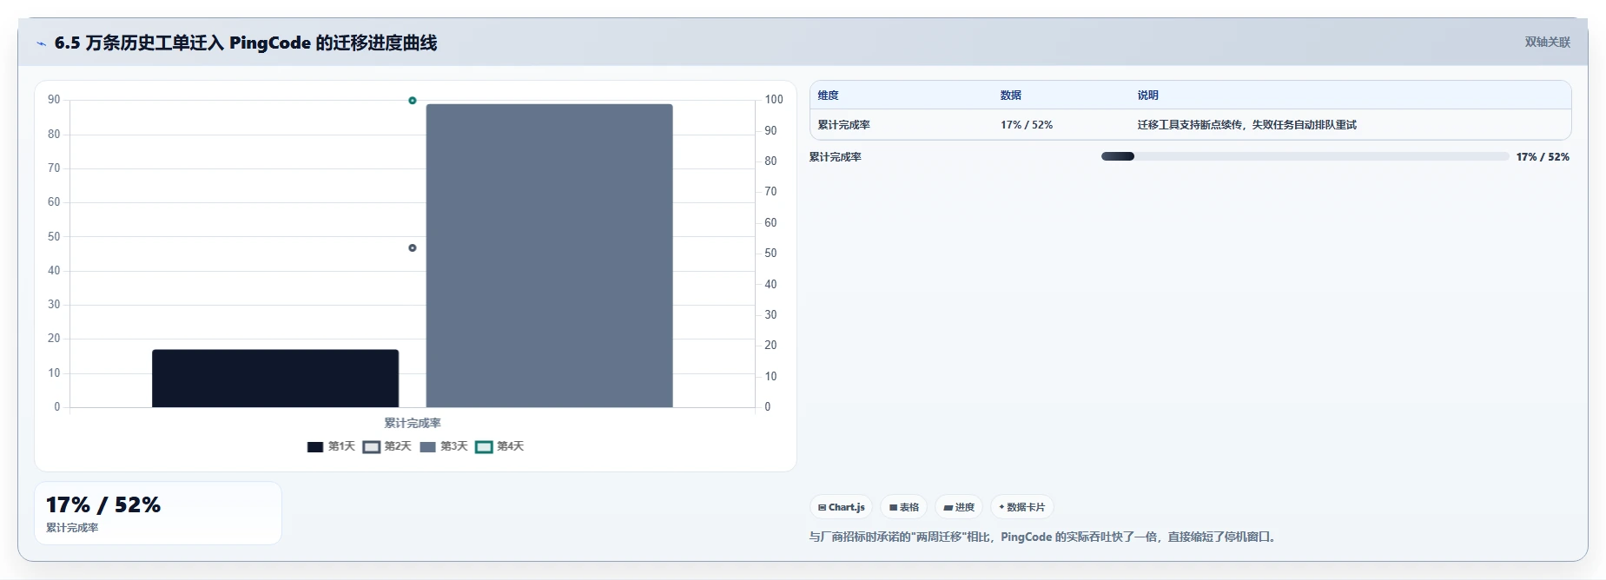This screenshot has width=1606, height=580.
Task: Click the 双轴关联 label in header
Action: pyautogui.click(x=1547, y=42)
